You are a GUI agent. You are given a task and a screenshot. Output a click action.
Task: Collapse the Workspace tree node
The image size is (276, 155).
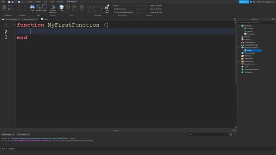(239, 26)
